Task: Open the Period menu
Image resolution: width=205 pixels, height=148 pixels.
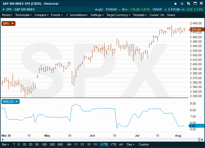Action: pos(7,15)
